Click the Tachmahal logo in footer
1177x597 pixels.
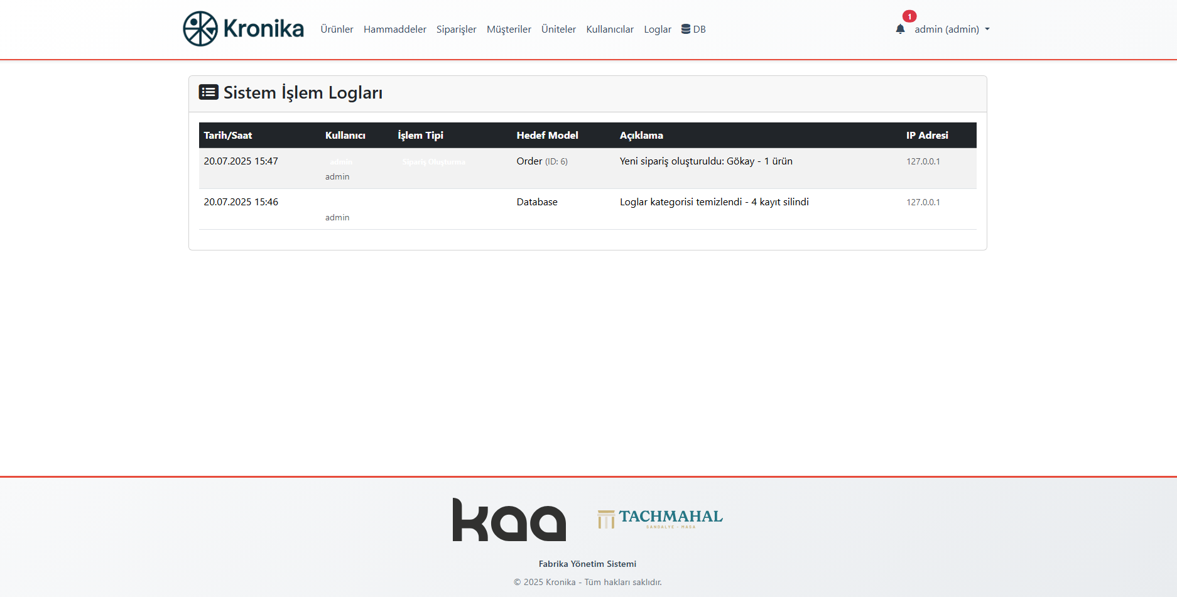point(659,519)
